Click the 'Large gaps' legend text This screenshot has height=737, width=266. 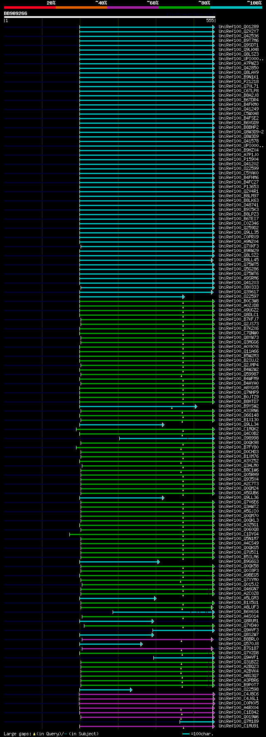point(17,734)
